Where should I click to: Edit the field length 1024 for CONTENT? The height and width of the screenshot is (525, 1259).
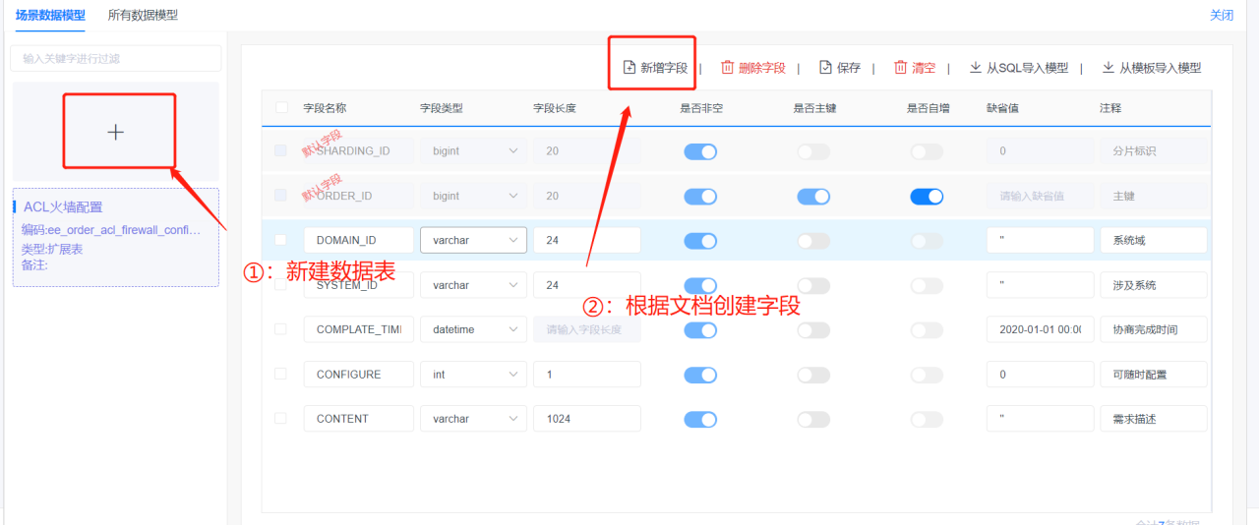click(587, 418)
